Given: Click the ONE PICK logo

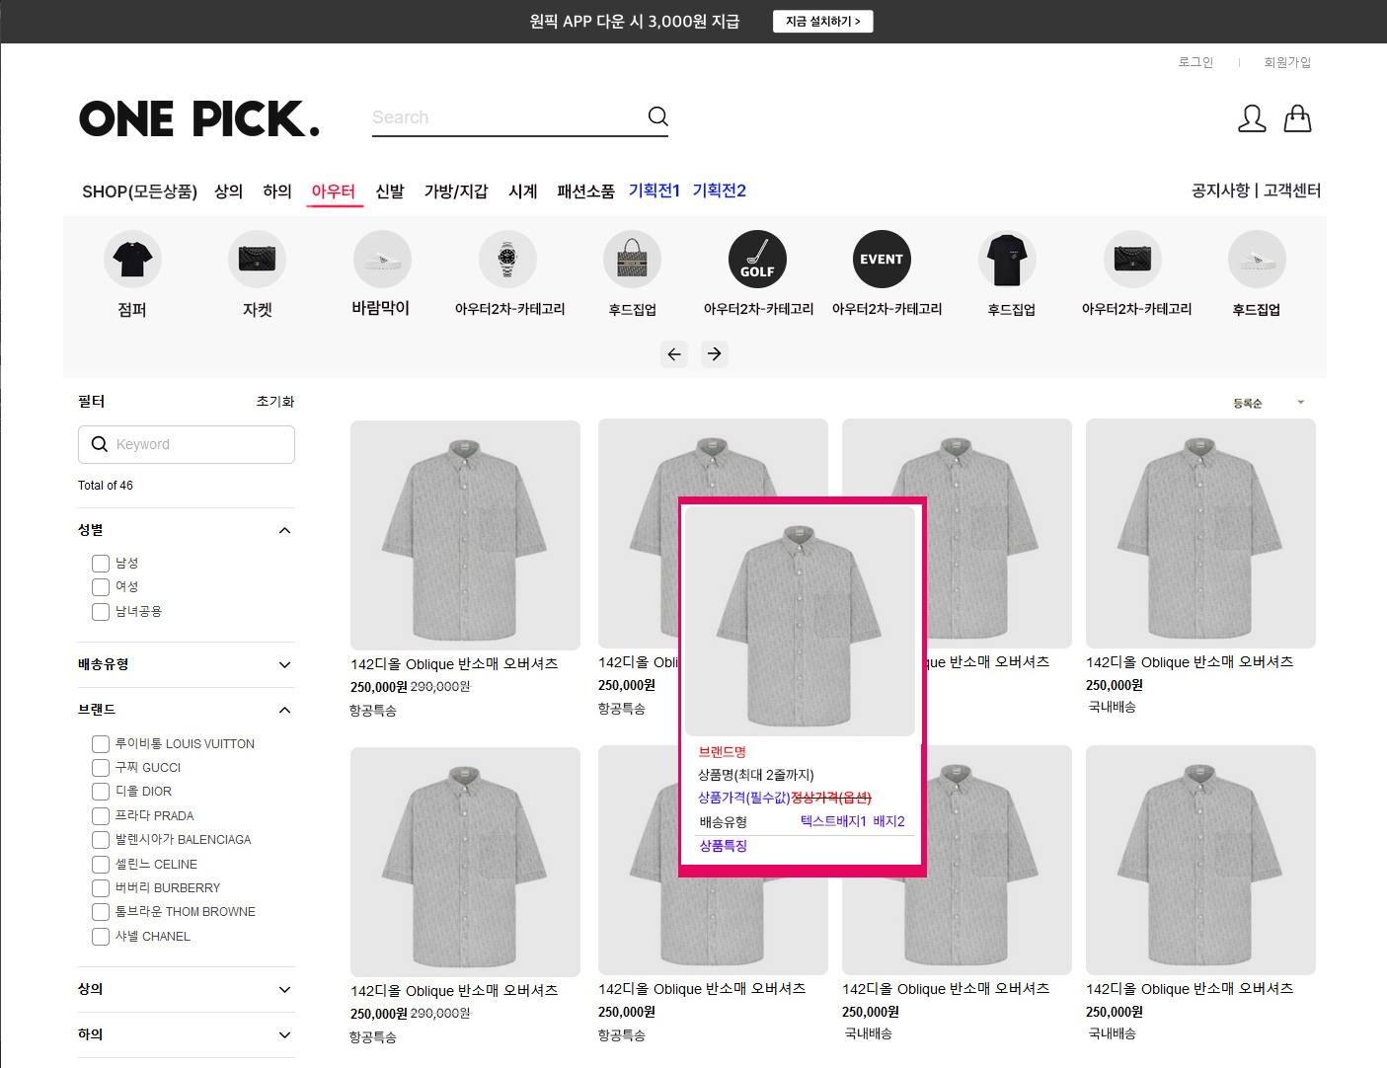Looking at the screenshot, I should 200,118.
